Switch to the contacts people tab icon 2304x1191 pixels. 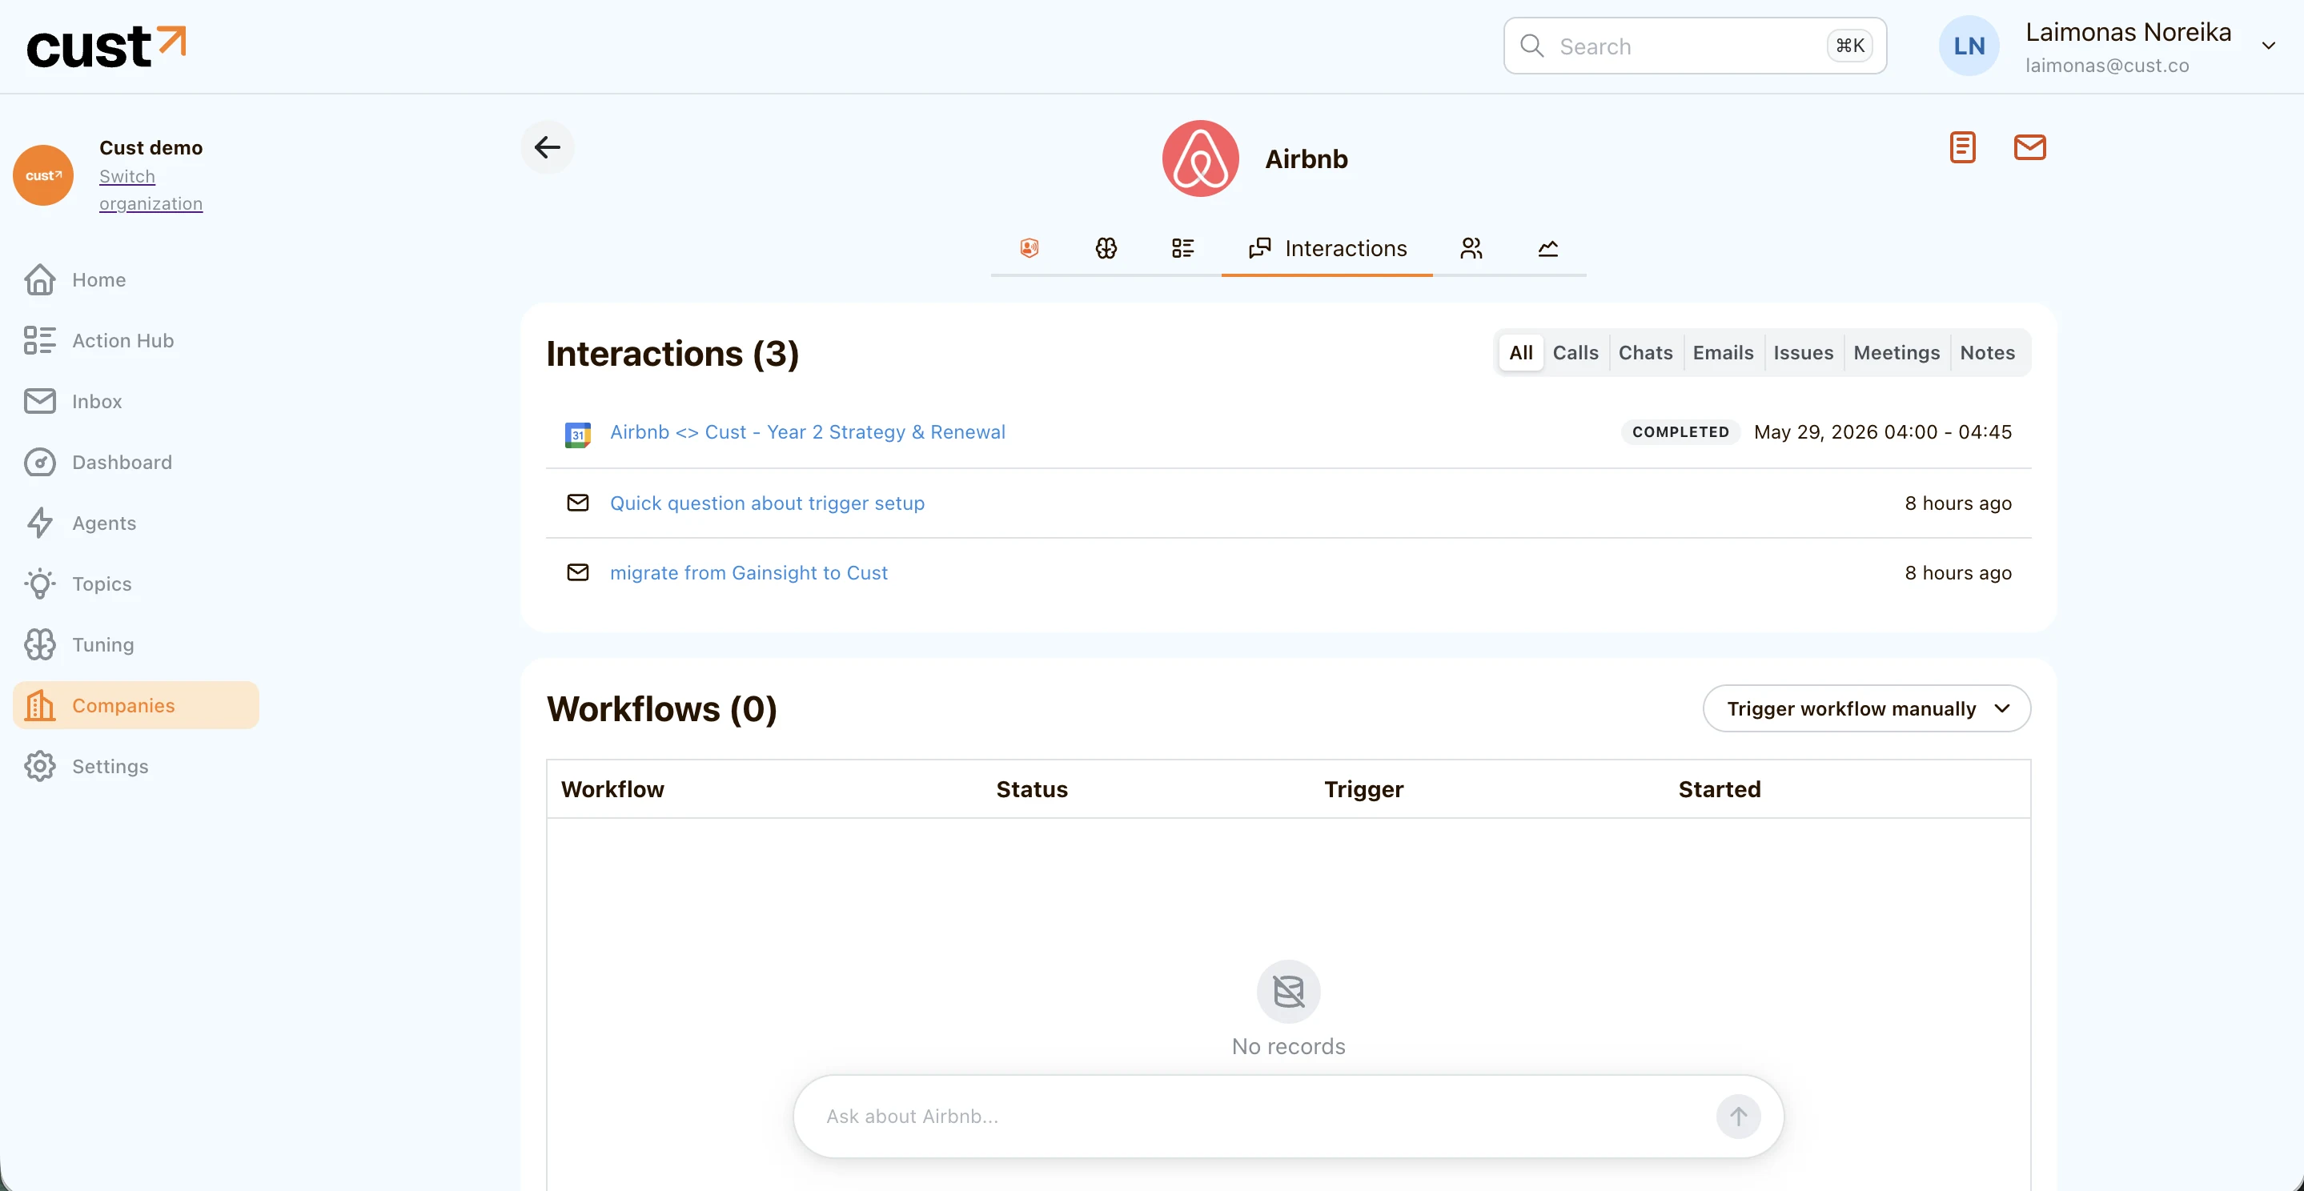click(x=1471, y=247)
